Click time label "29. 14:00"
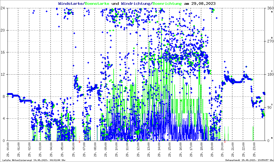274x162 pixels. point(159,149)
